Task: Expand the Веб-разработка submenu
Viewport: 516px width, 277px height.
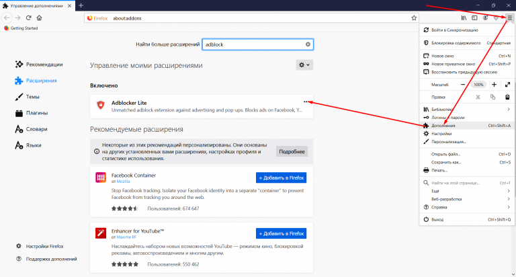Action: pyautogui.click(x=467, y=199)
